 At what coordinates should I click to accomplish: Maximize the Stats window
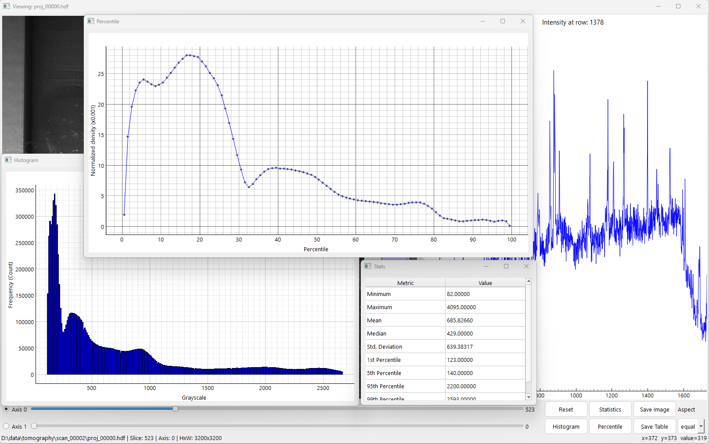pyautogui.click(x=506, y=266)
